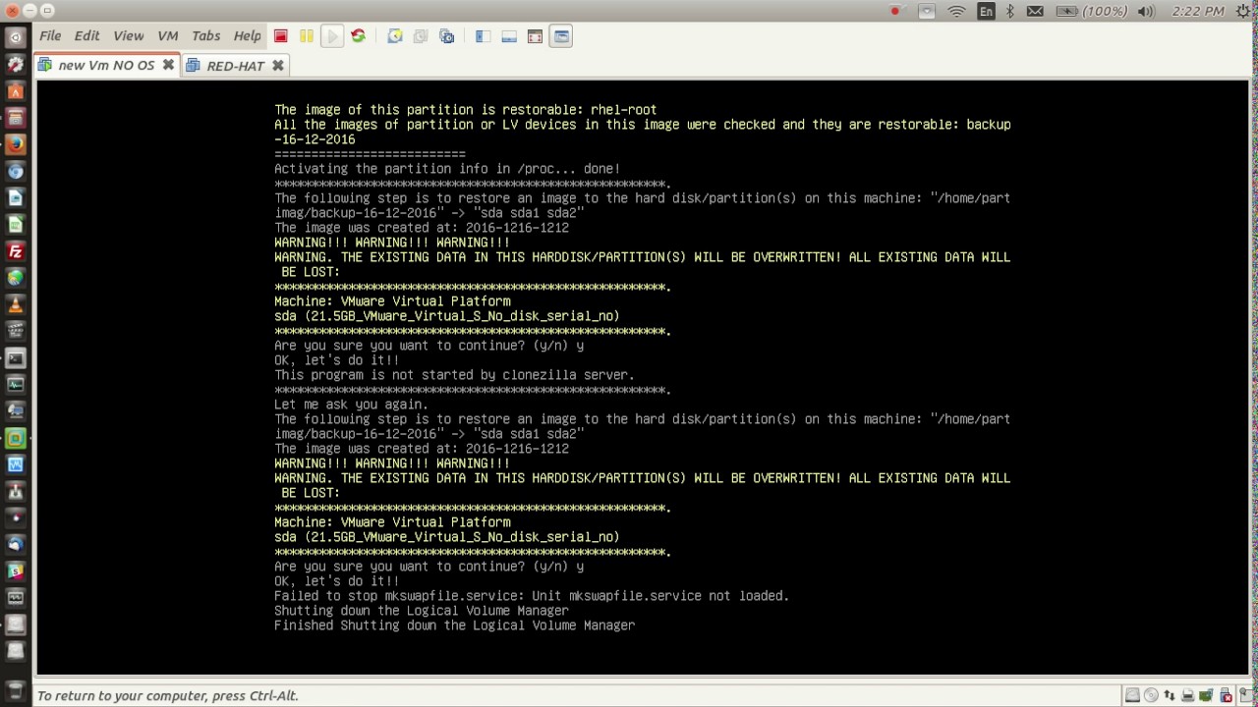
Task: Open the View menu
Action: click(128, 35)
